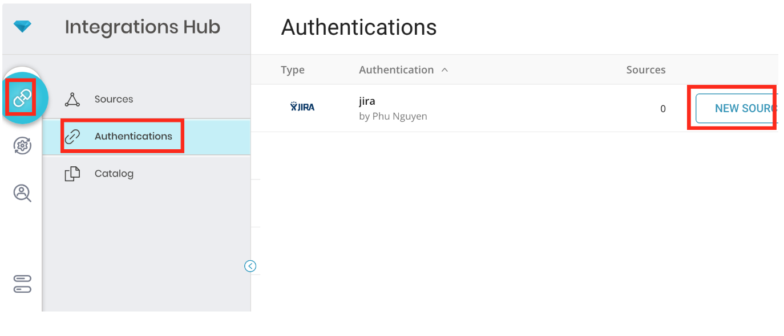Open the person-search icon in left rail
Screen dimensions: 784x336
coord(22,193)
